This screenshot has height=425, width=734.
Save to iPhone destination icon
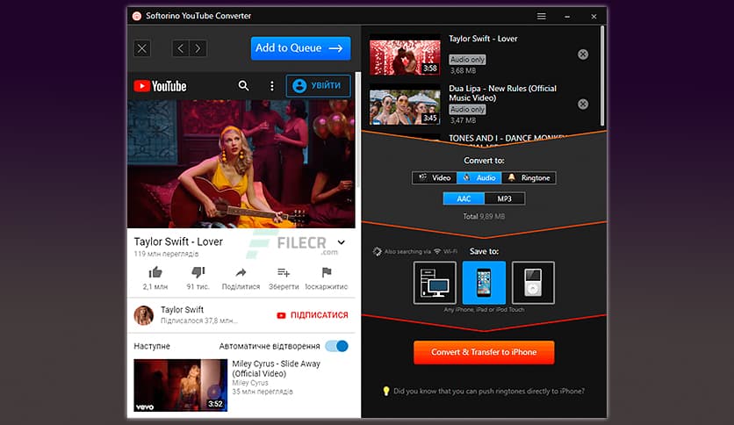click(x=484, y=283)
